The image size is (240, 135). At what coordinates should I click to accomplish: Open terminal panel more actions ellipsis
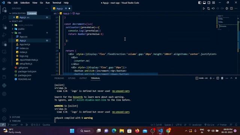[226, 78]
